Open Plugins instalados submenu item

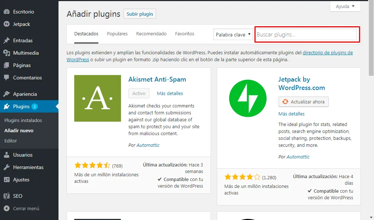[x=23, y=120]
